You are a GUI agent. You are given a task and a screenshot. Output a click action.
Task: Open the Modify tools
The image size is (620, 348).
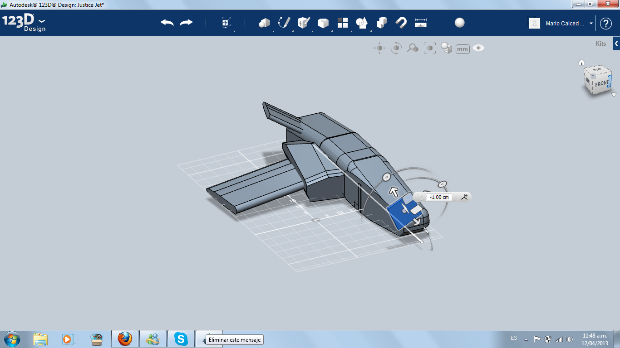323,23
